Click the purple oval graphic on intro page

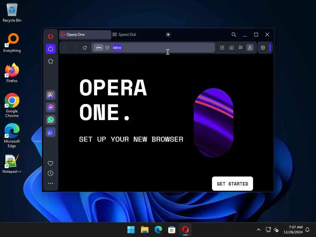click(x=214, y=123)
